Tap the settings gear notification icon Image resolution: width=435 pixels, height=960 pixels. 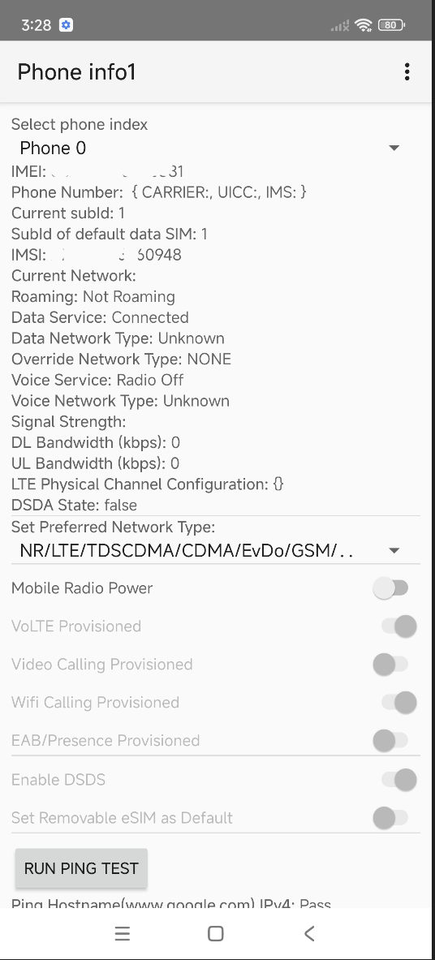[67, 25]
